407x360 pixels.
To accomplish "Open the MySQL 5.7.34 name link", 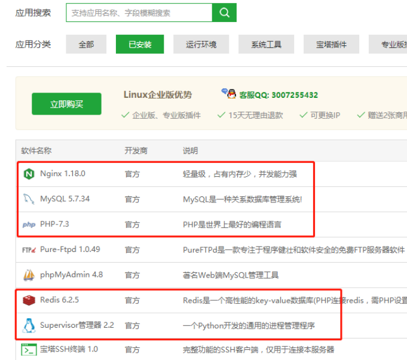I will [65, 199].
